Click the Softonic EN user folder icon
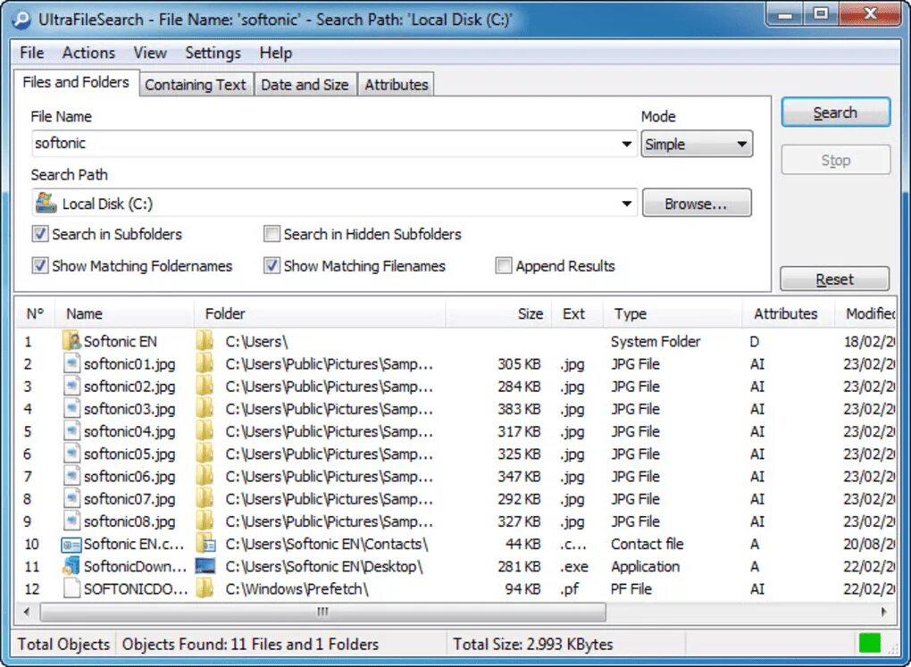The image size is (911, 667). point(71,341)
